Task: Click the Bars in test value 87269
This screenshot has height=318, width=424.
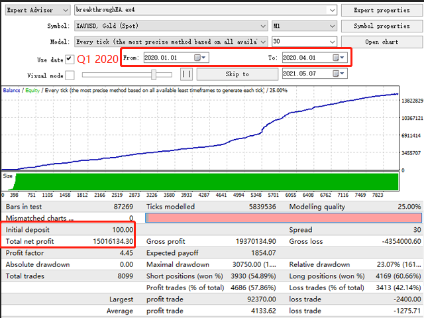Action: 123,207
